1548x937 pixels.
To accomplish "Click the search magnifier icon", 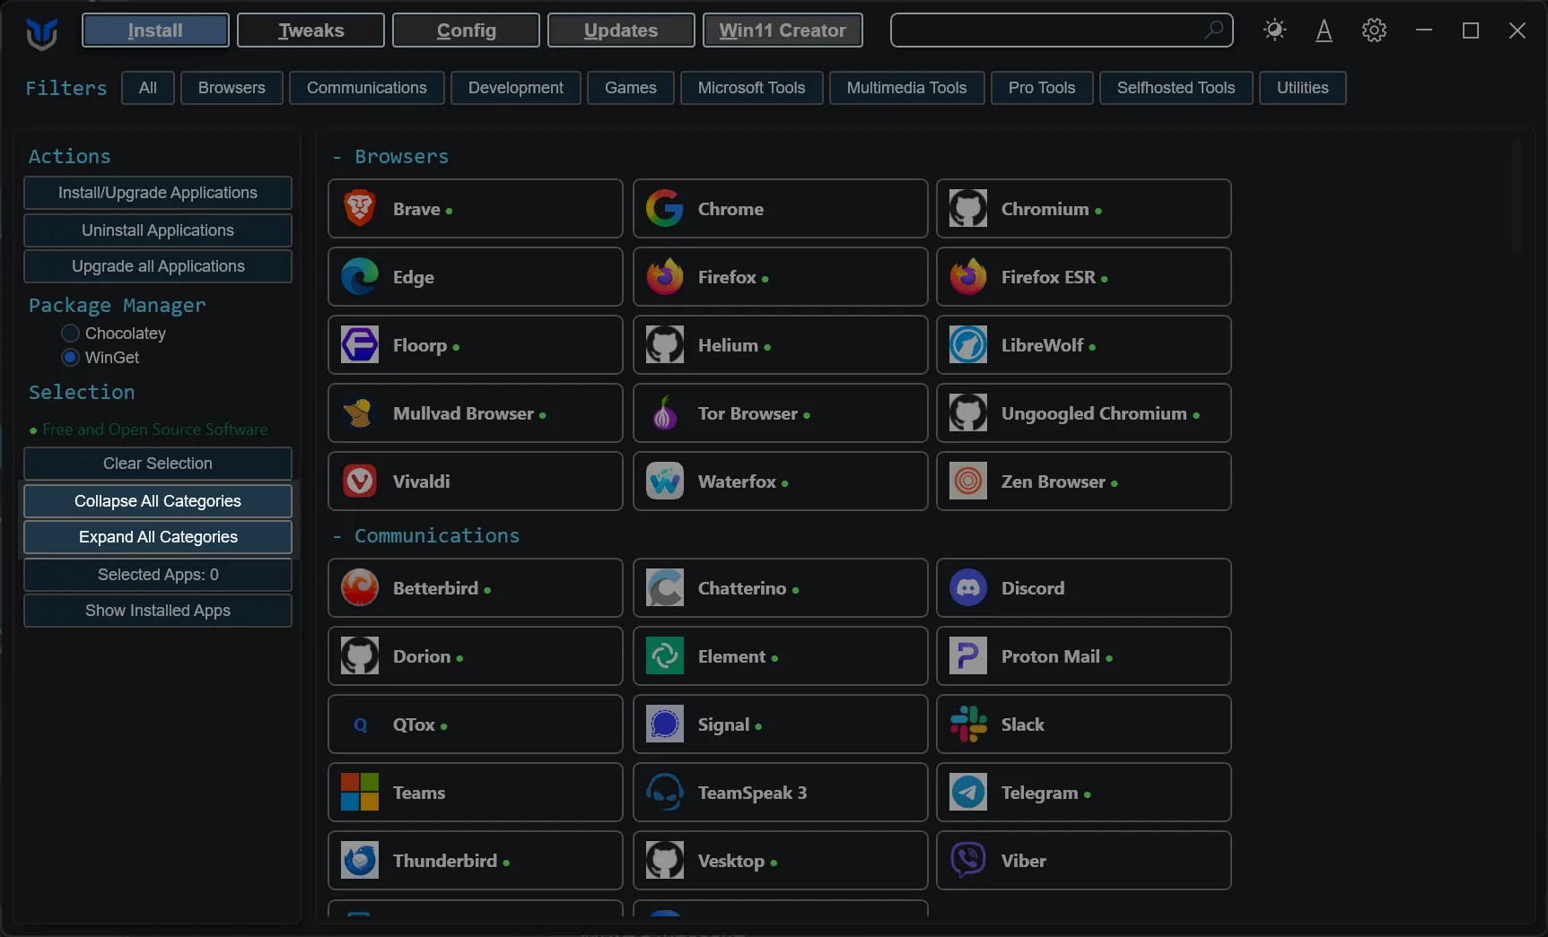I will [1213, 30].
